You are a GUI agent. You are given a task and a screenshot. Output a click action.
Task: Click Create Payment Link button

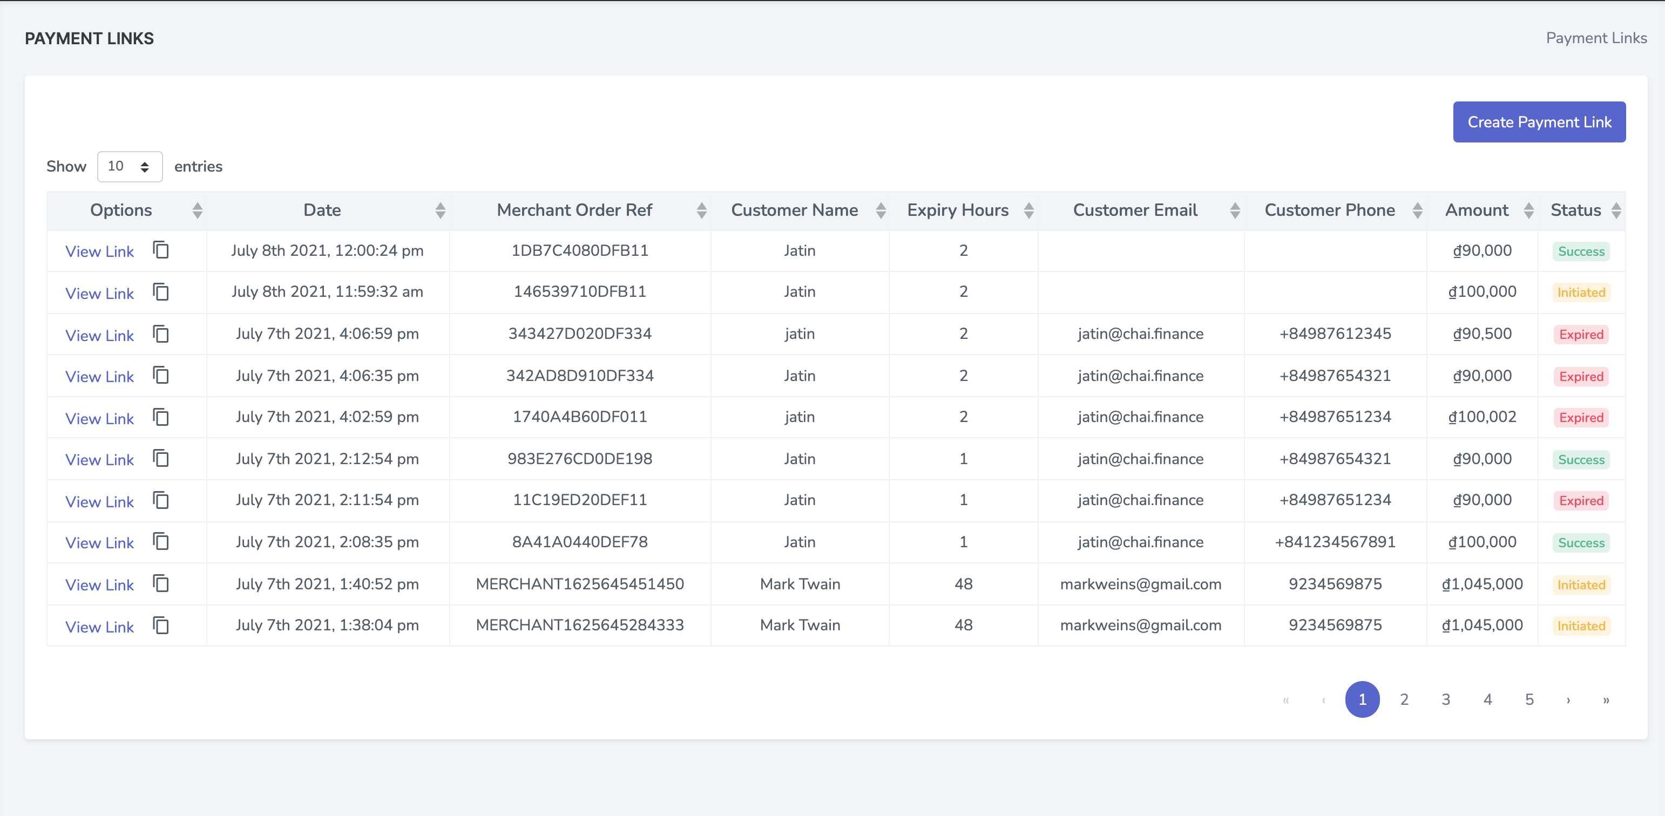[1539, 122]
